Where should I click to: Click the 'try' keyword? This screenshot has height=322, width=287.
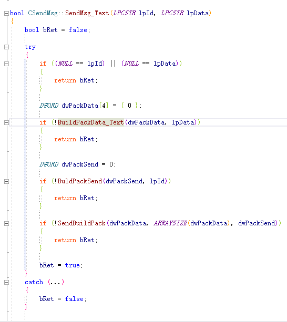(x=30, y=47)
